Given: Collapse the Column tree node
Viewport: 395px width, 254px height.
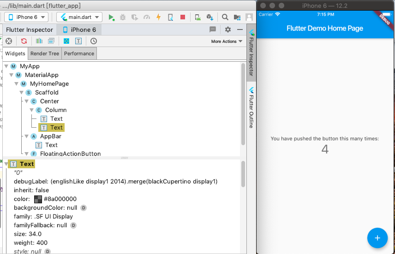Looking at the screenshot, I should 31,110.
